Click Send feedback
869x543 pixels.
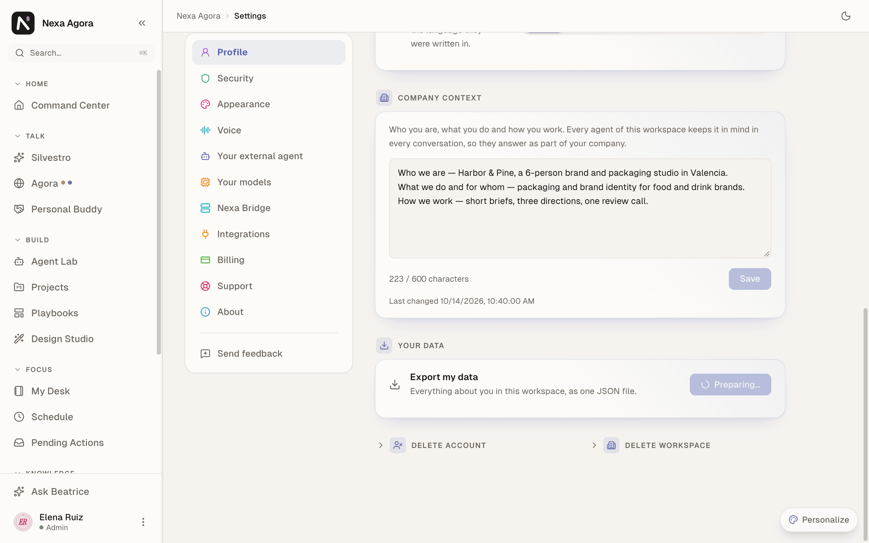pyautogui.click(x=269, y=354)
